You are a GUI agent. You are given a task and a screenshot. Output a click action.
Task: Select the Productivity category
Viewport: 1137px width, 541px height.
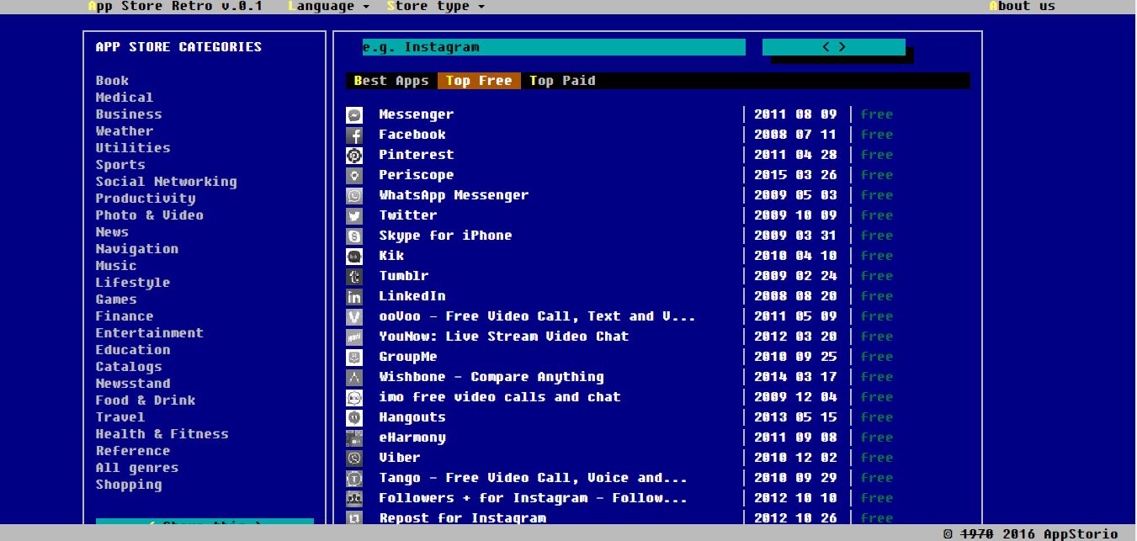pos(146,199)
